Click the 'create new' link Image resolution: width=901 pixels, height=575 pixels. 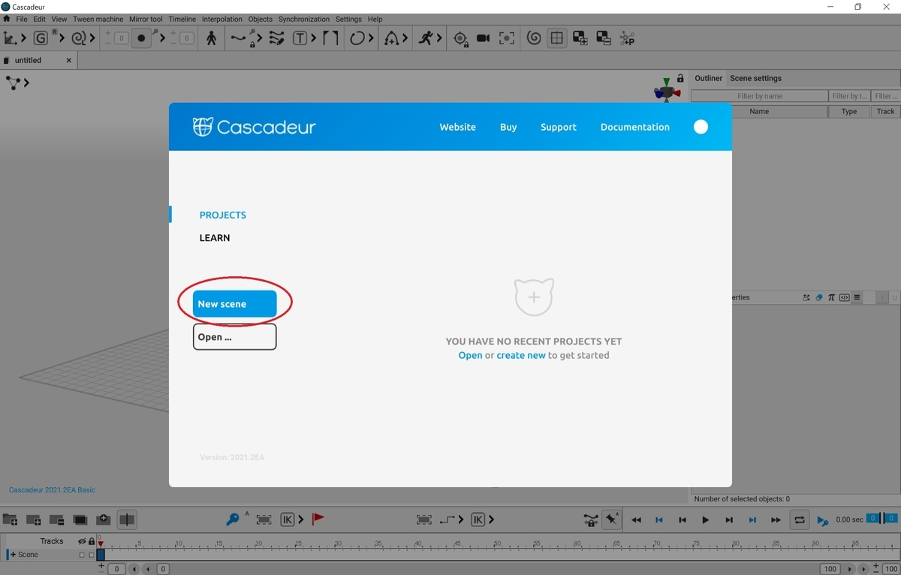pos(521,355)
